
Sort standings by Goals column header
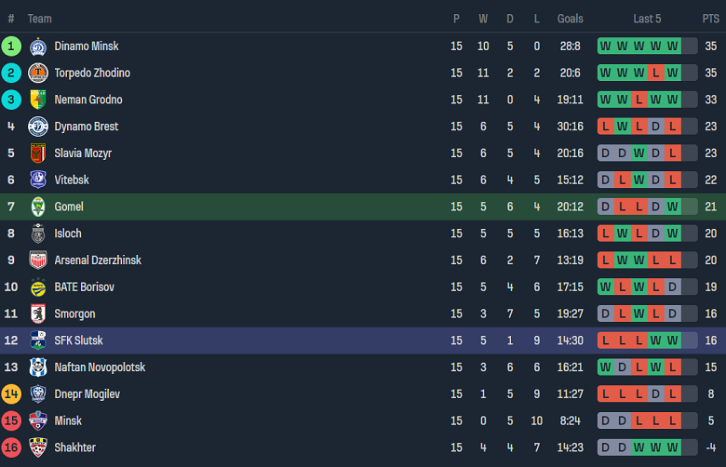click(570, 19)
